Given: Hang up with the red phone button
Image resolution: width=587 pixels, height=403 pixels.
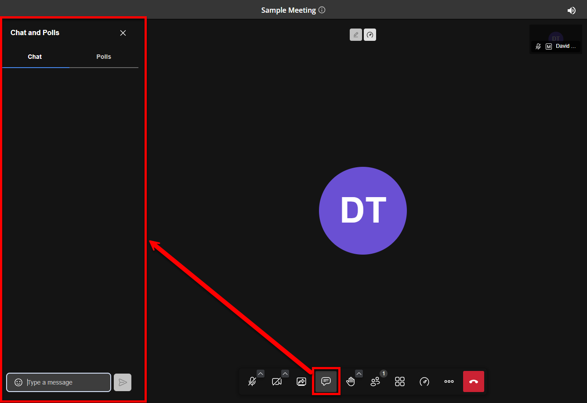Looking at the screenshot, I should (x=474, y=381).
